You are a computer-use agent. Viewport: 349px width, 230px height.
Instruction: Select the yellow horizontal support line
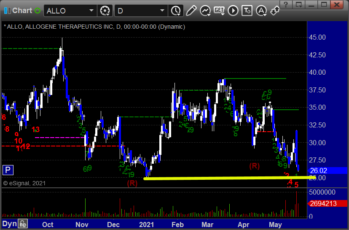[x=229, y=178]
